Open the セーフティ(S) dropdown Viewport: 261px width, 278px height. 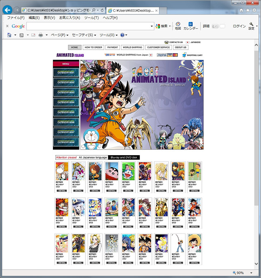[x=84, y=35]
